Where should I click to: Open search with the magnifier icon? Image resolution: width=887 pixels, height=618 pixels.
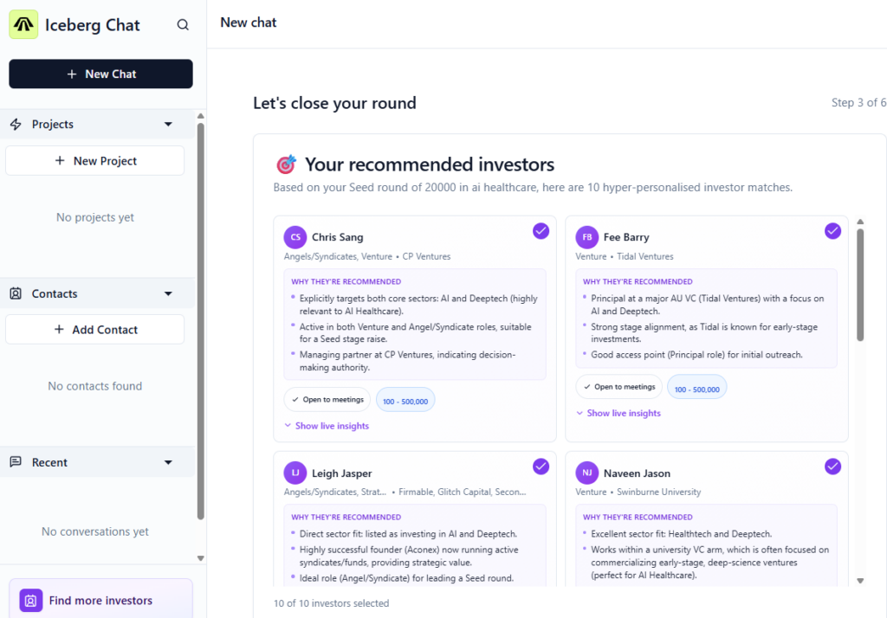183,25
